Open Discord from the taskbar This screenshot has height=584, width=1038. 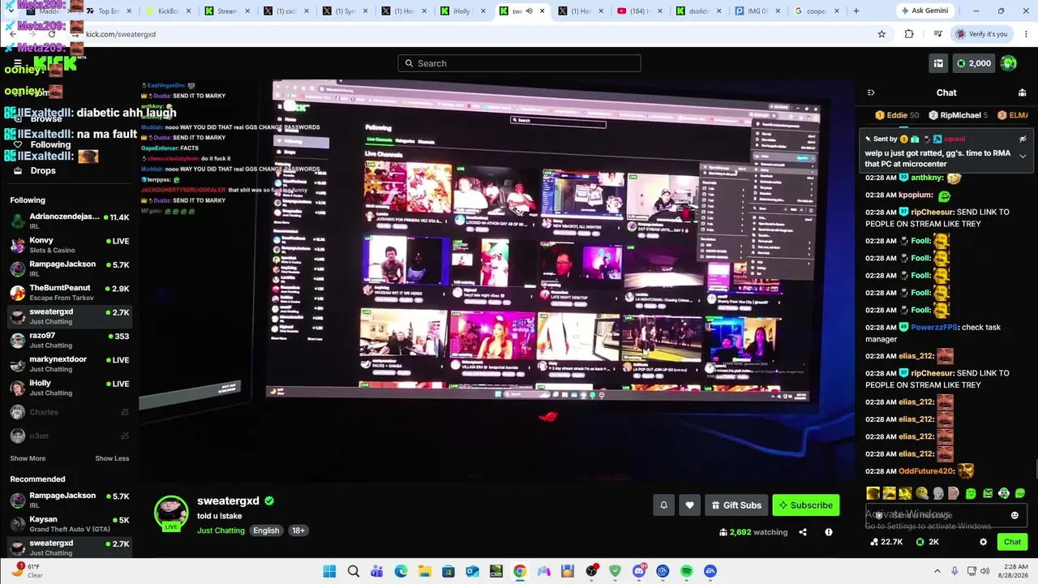[639, 571]
